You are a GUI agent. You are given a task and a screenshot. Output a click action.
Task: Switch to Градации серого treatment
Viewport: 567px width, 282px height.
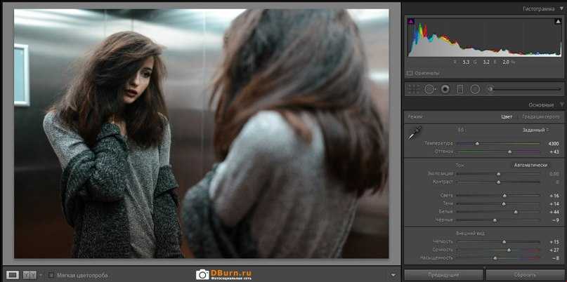click(x=540, y=116)
